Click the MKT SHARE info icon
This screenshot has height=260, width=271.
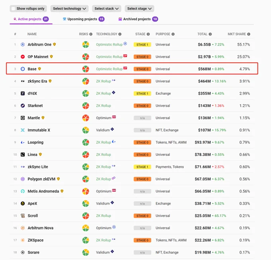249,34
